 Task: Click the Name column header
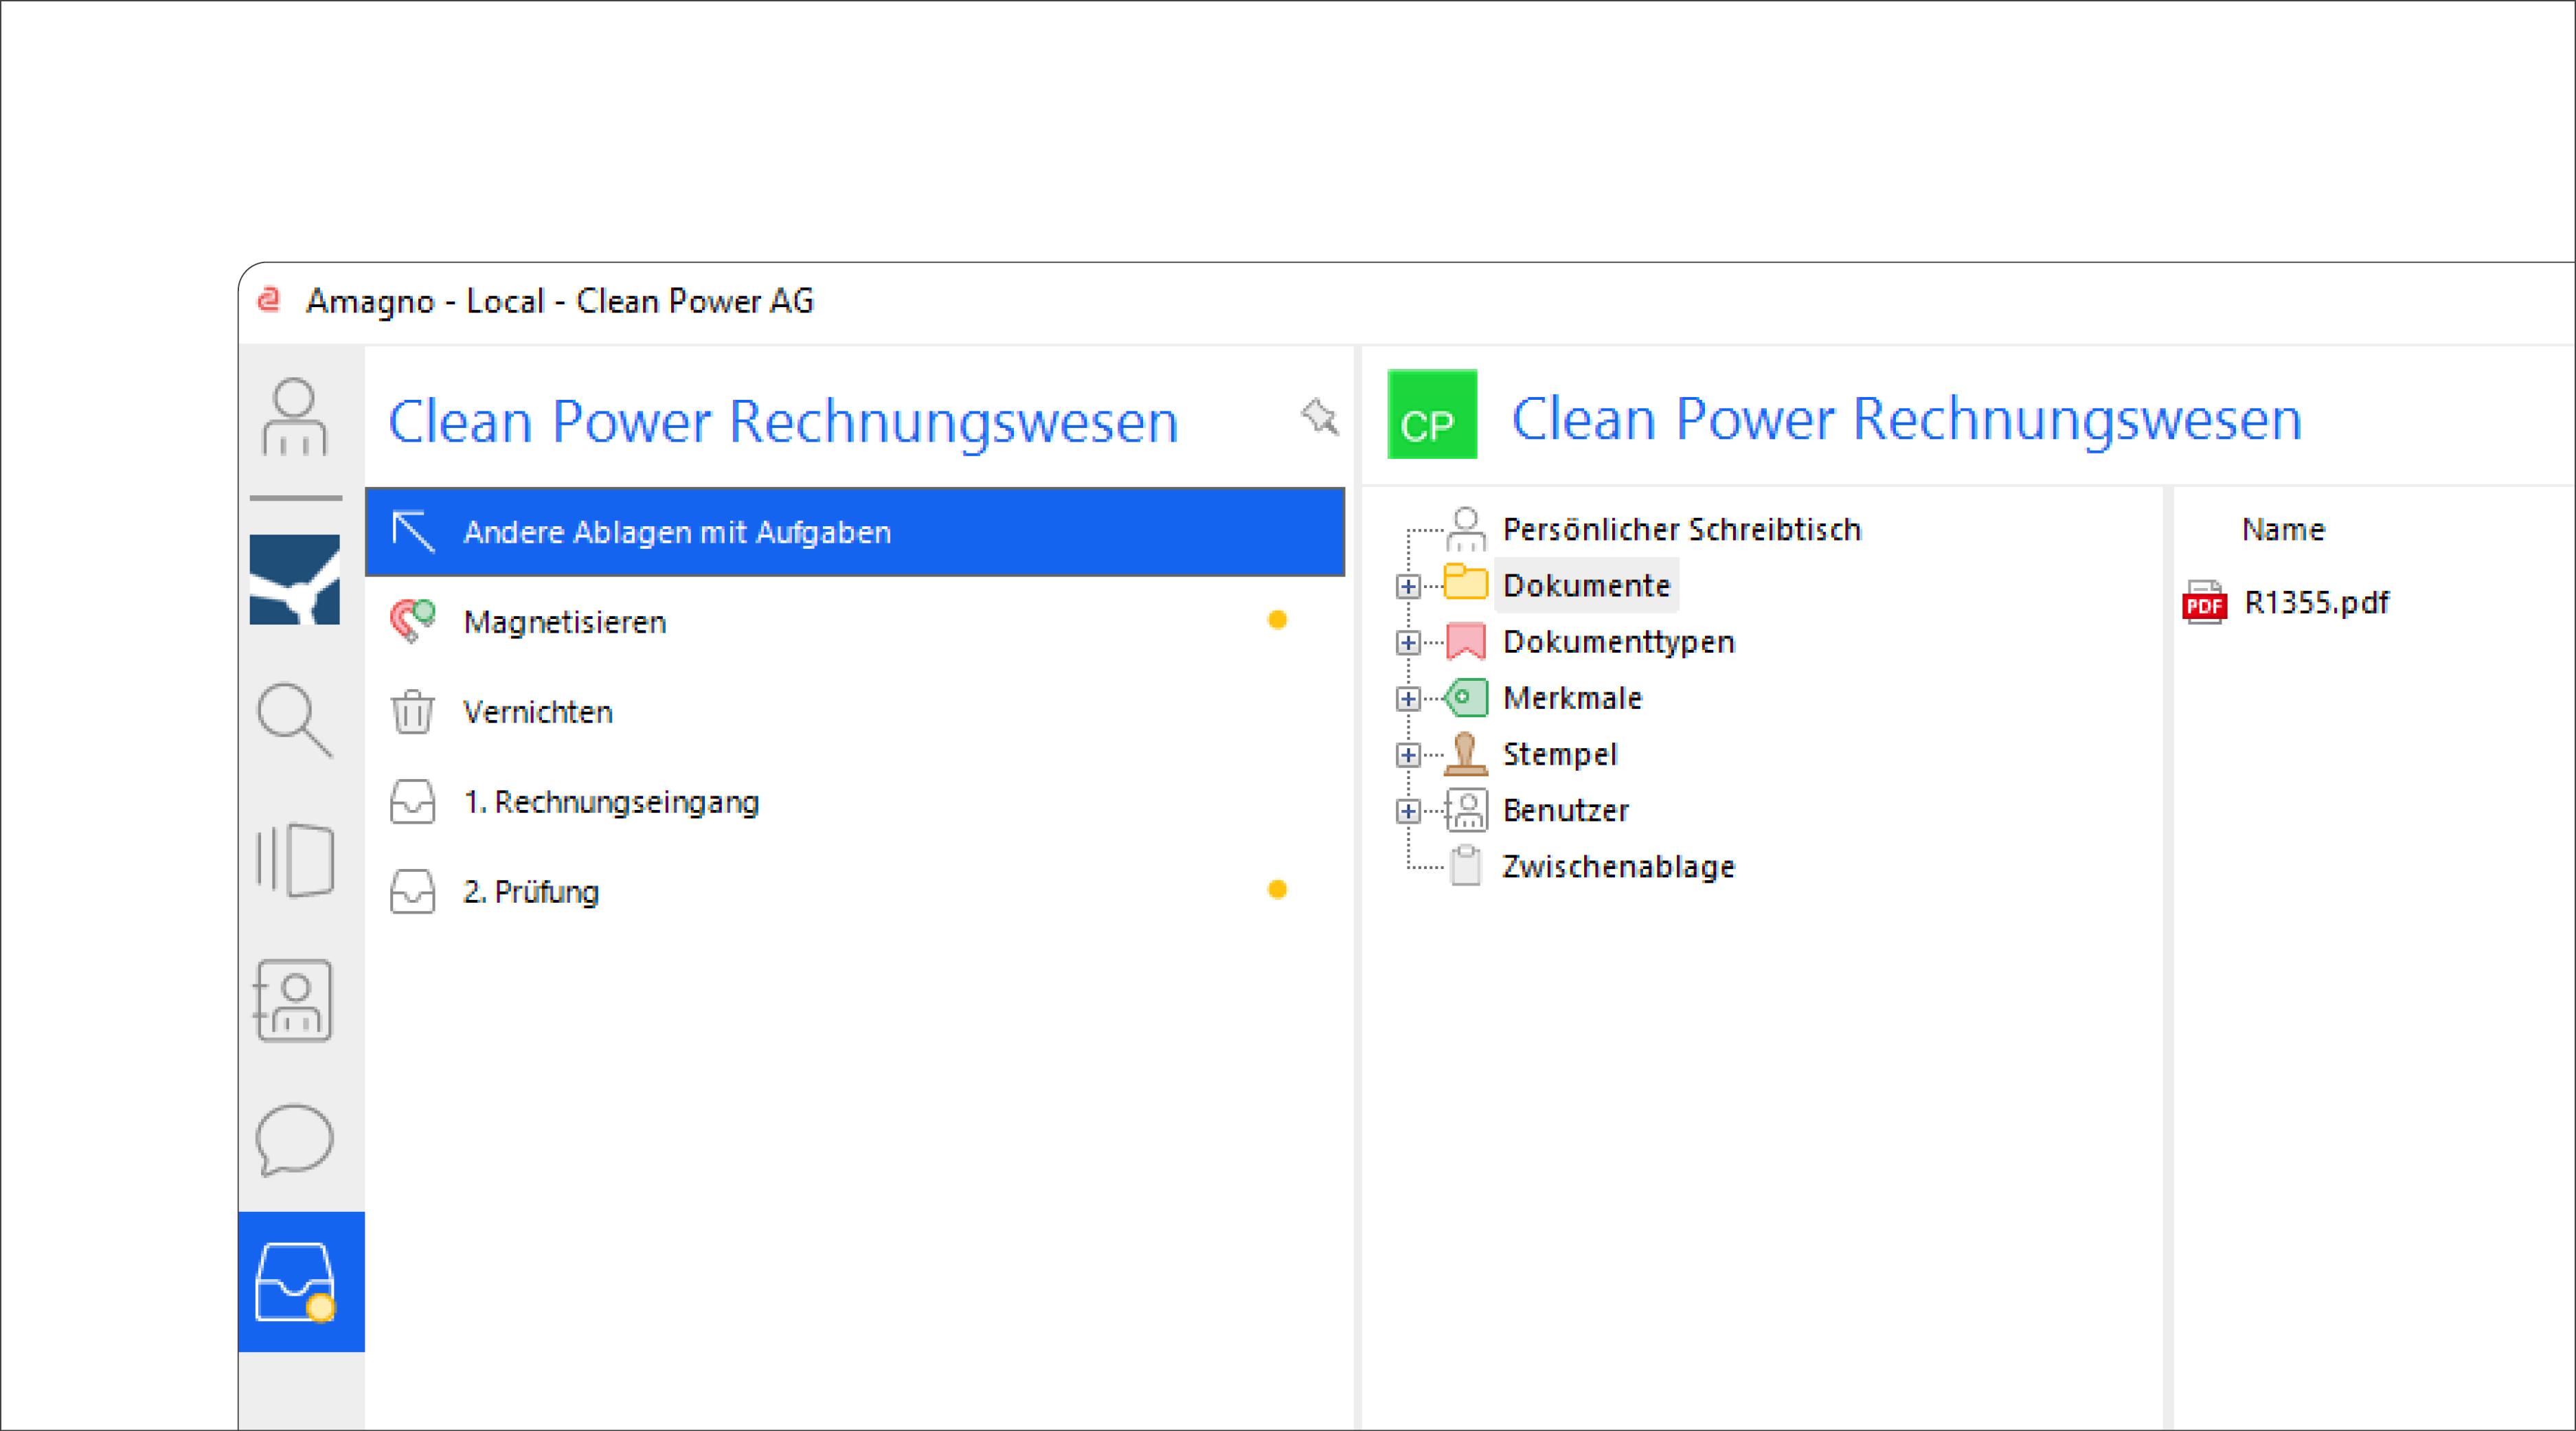pyautogui.click(x=2284, y=529)
